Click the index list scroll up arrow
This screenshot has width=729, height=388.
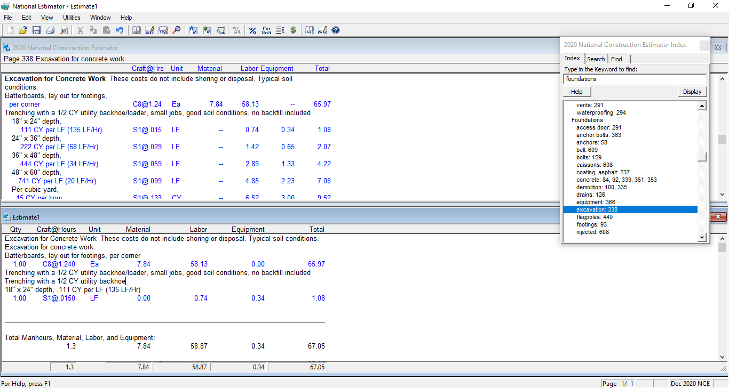[x=702, y=106]
